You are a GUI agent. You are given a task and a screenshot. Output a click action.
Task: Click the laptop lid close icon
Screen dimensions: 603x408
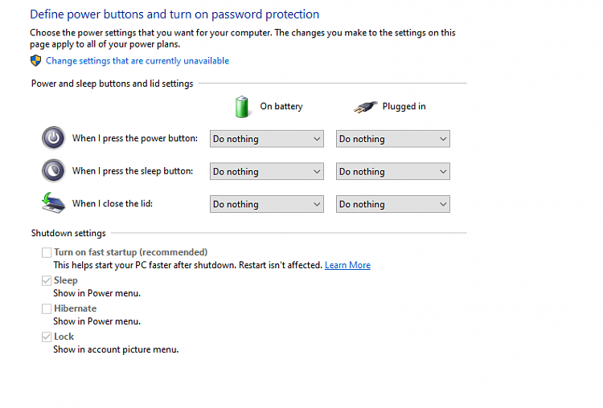click(x=53, y=203)
